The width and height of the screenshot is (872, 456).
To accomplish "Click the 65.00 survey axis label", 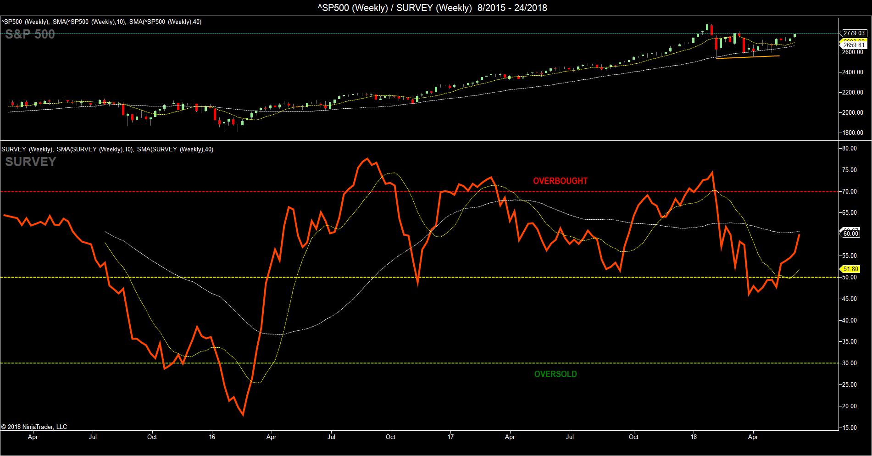I will [x=850, y=213].
